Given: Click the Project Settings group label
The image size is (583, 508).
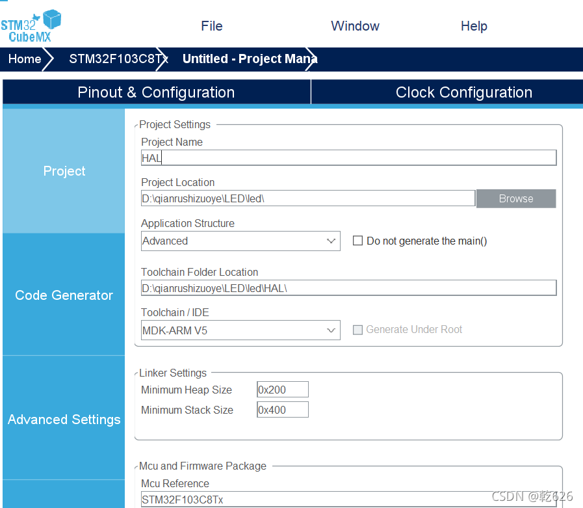Looking at the screenshot, I should (175, 124).
